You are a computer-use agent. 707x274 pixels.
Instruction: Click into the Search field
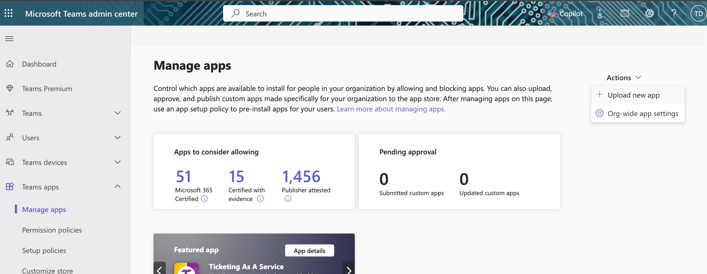click(343, 13)
